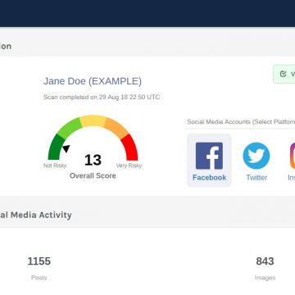This screenshot has height=295, width=295.
Task: Click the black gauge needle pointer
Action: click(x=66, y=148)
